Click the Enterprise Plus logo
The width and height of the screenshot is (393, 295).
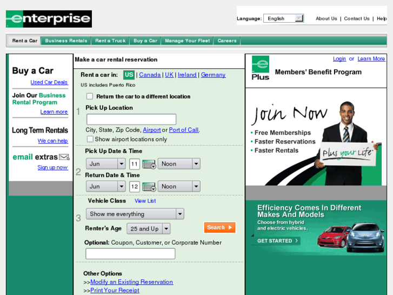[x=261, y=68]
